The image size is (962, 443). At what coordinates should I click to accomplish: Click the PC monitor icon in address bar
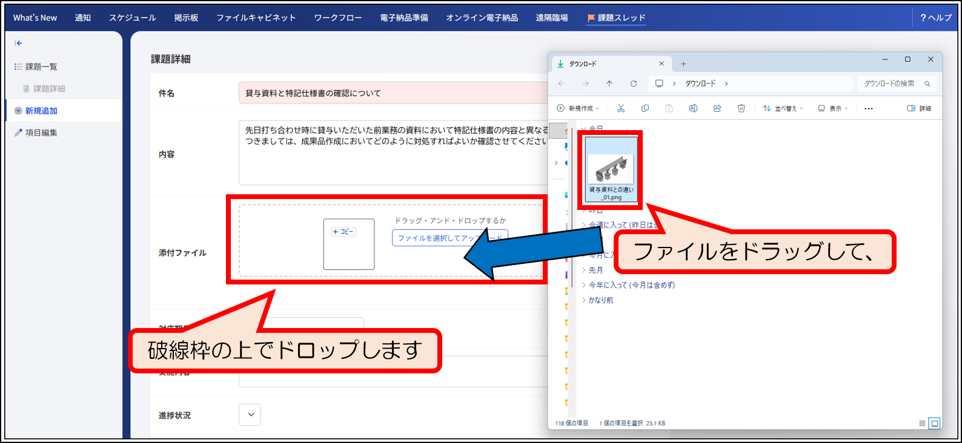coord(659,84)
